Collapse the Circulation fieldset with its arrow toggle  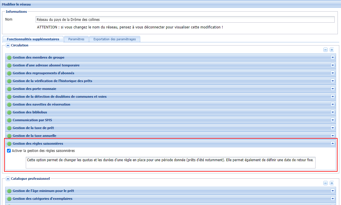coord(8,45)
